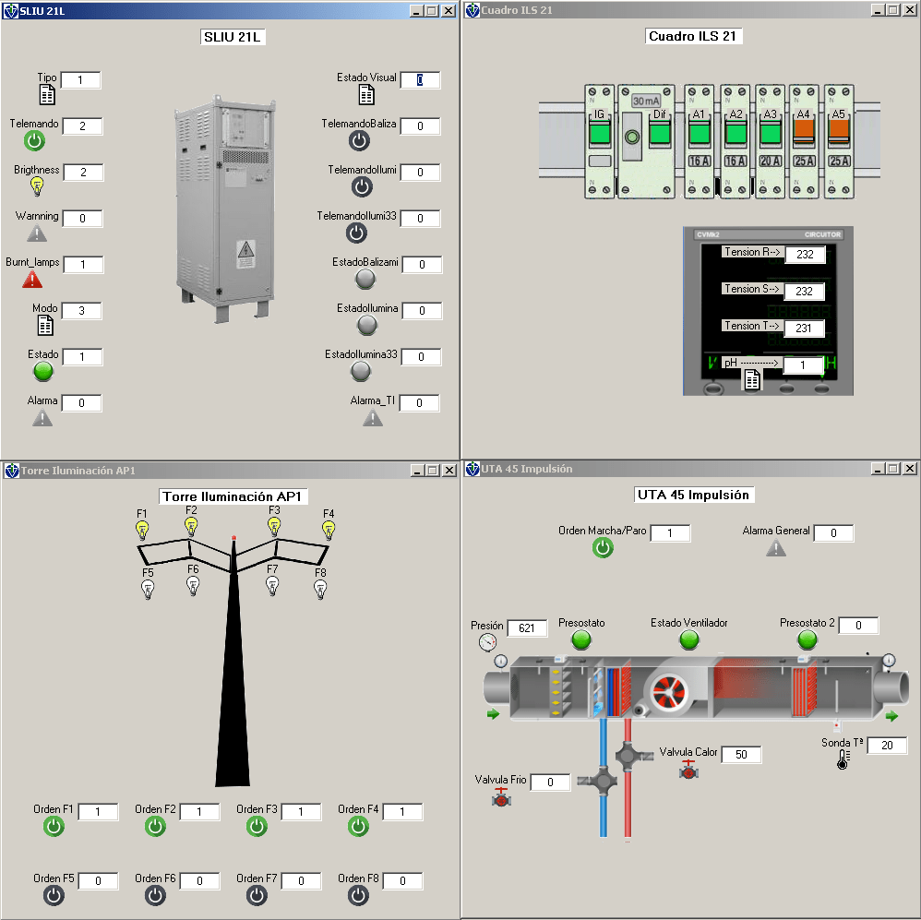Click the F5 unlit lamp on tower

[148, 590]
